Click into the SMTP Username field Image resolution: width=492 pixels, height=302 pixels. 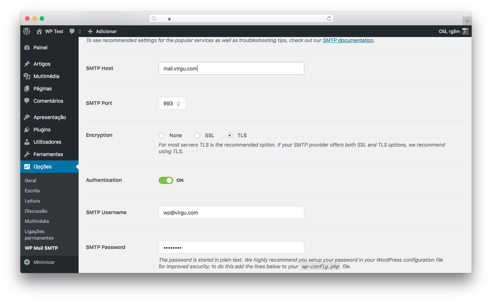coord(231,213)
